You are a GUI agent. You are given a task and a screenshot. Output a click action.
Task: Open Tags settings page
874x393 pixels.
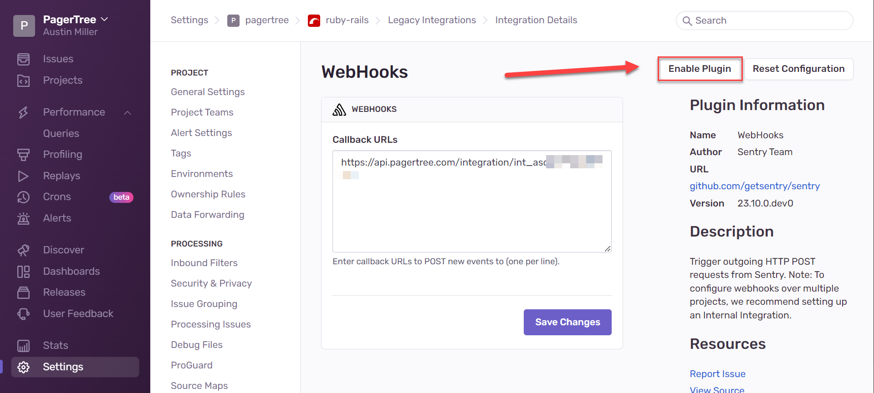(x=181, y=153)
